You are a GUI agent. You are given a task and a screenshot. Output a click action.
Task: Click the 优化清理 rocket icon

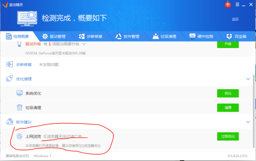coord(9,79)
